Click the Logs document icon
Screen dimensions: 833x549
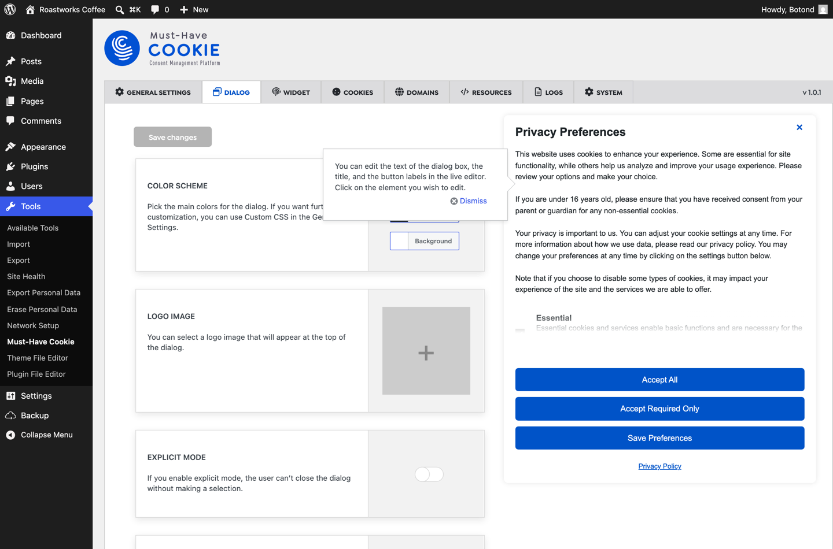(x=538, y=92)
